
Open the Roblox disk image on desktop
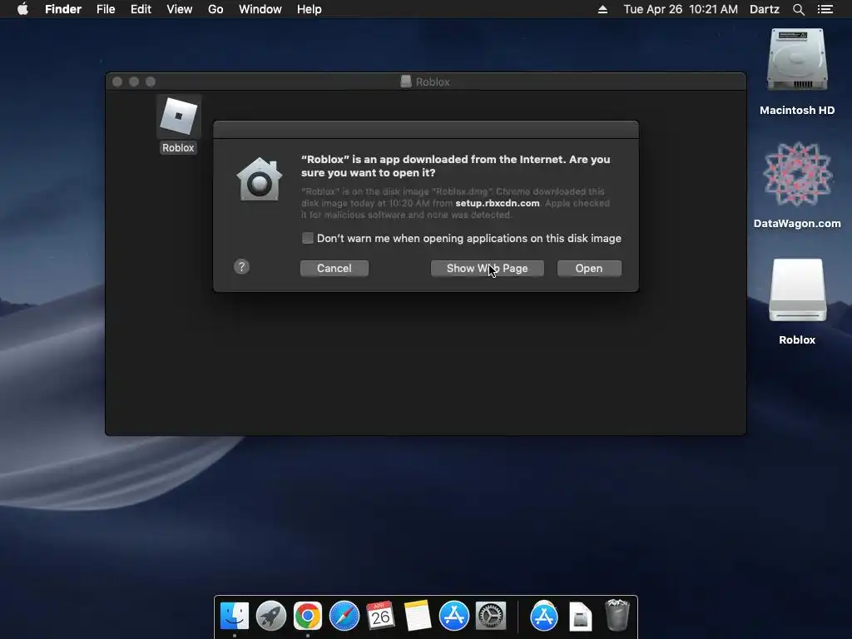point(797,290)
